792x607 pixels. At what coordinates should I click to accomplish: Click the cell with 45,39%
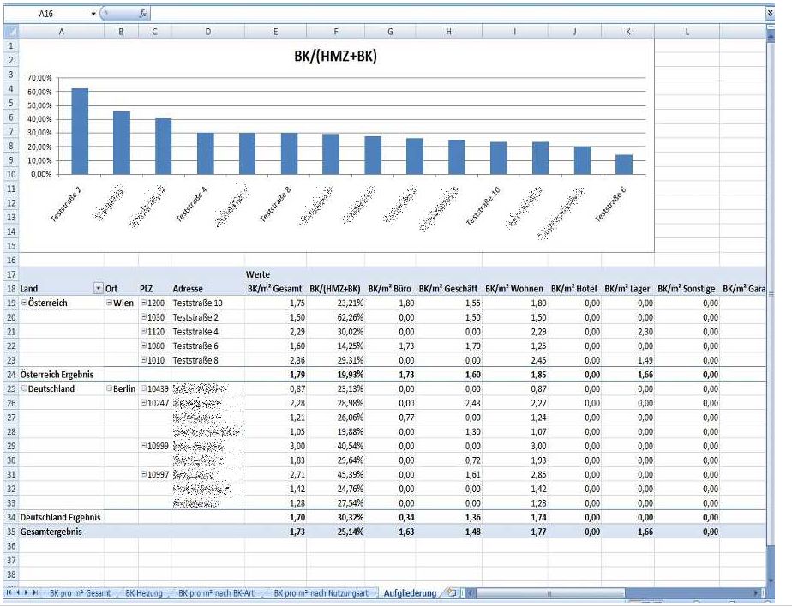335,474
